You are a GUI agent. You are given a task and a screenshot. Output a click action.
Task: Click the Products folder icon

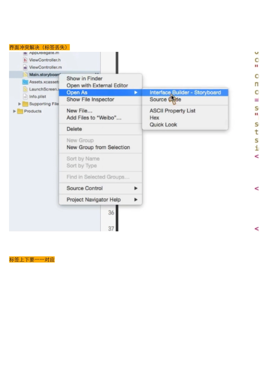click(20, 111)
